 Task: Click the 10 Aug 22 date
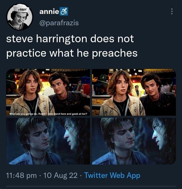click(x=61, y=176)
